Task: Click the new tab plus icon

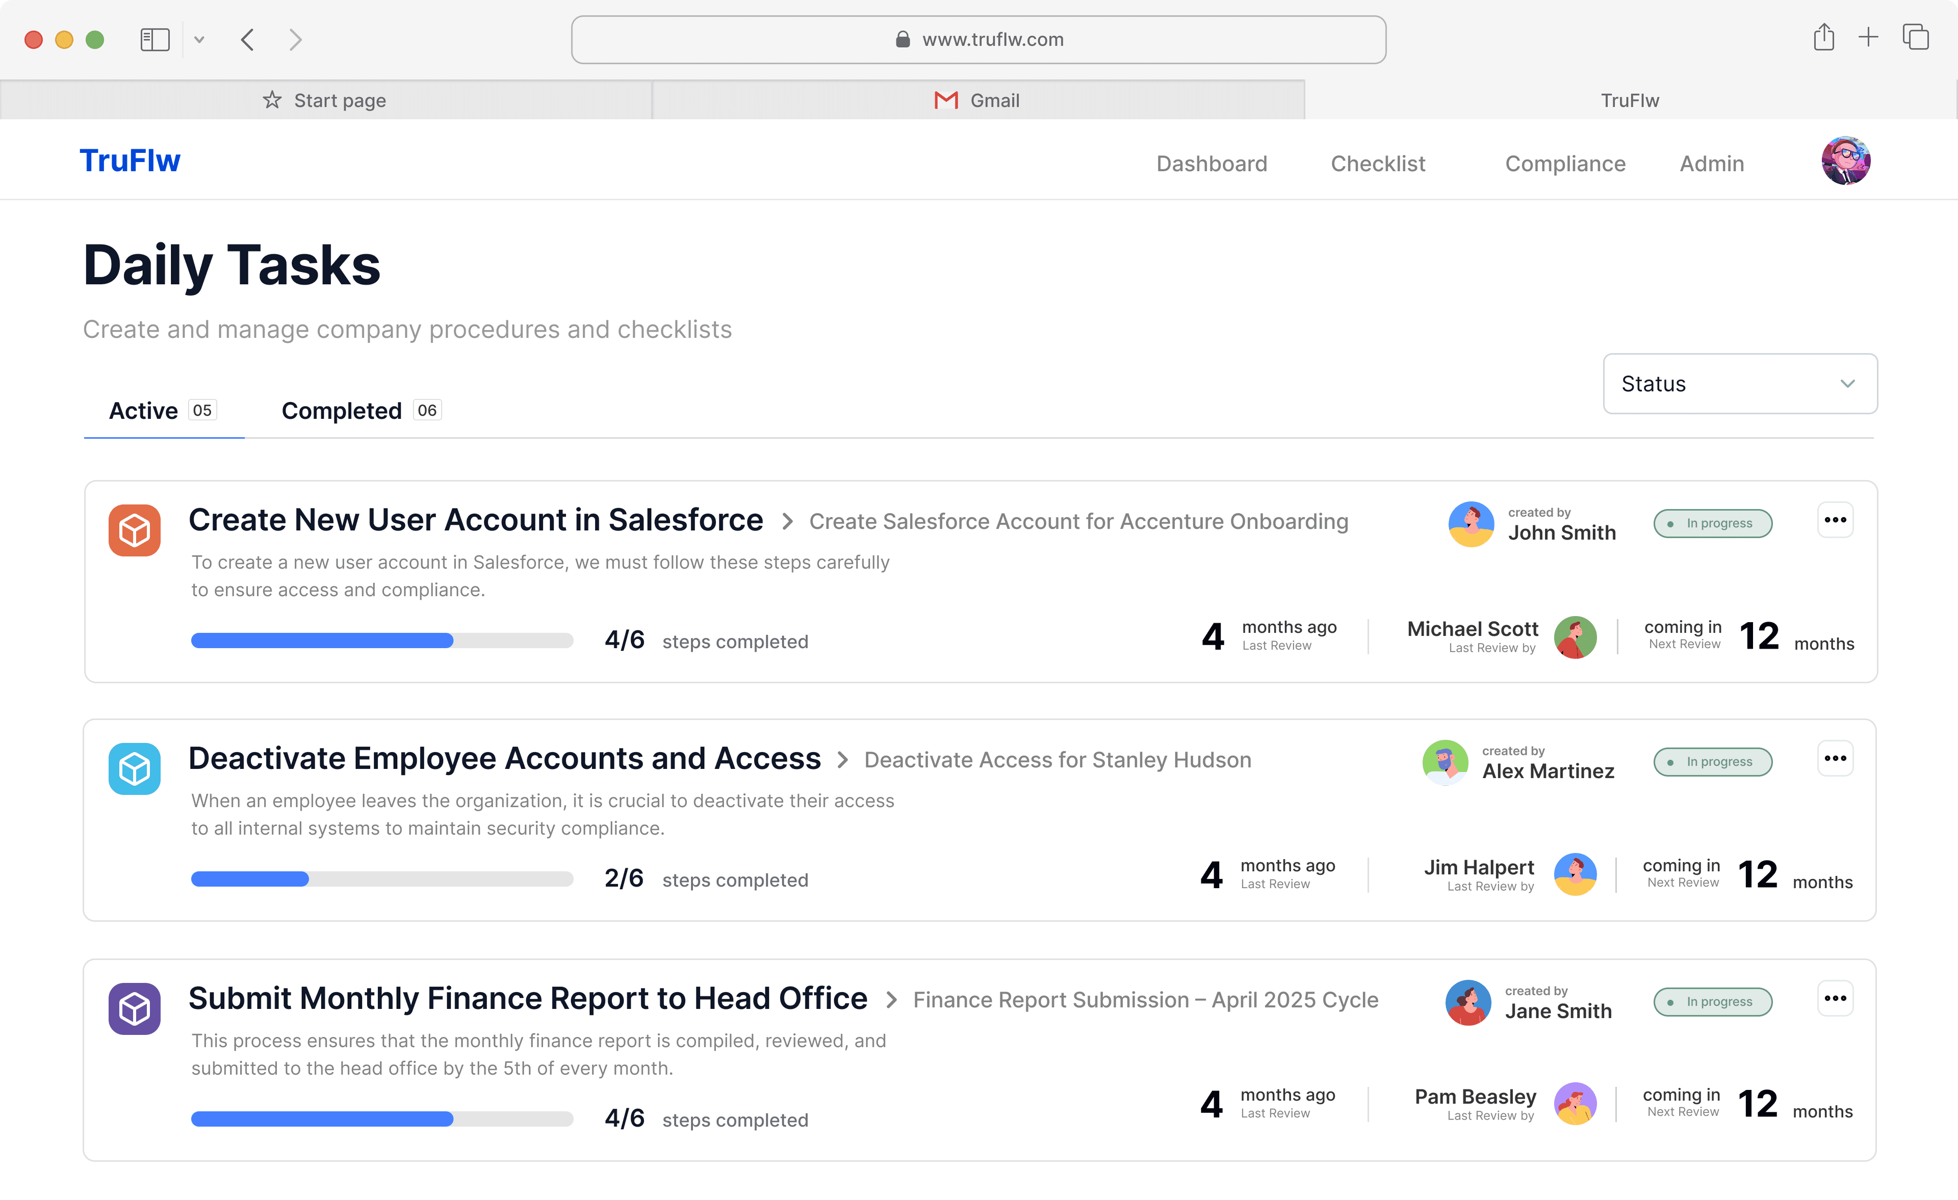Action: pos(1868,37)
